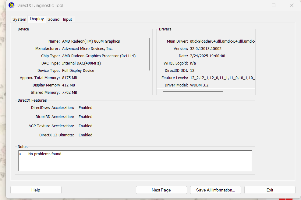This screenshot has height=200, width=301.
Task: Click the '8175 MB' total memory value
Action: pyautogui.click(x=69, y=78)
